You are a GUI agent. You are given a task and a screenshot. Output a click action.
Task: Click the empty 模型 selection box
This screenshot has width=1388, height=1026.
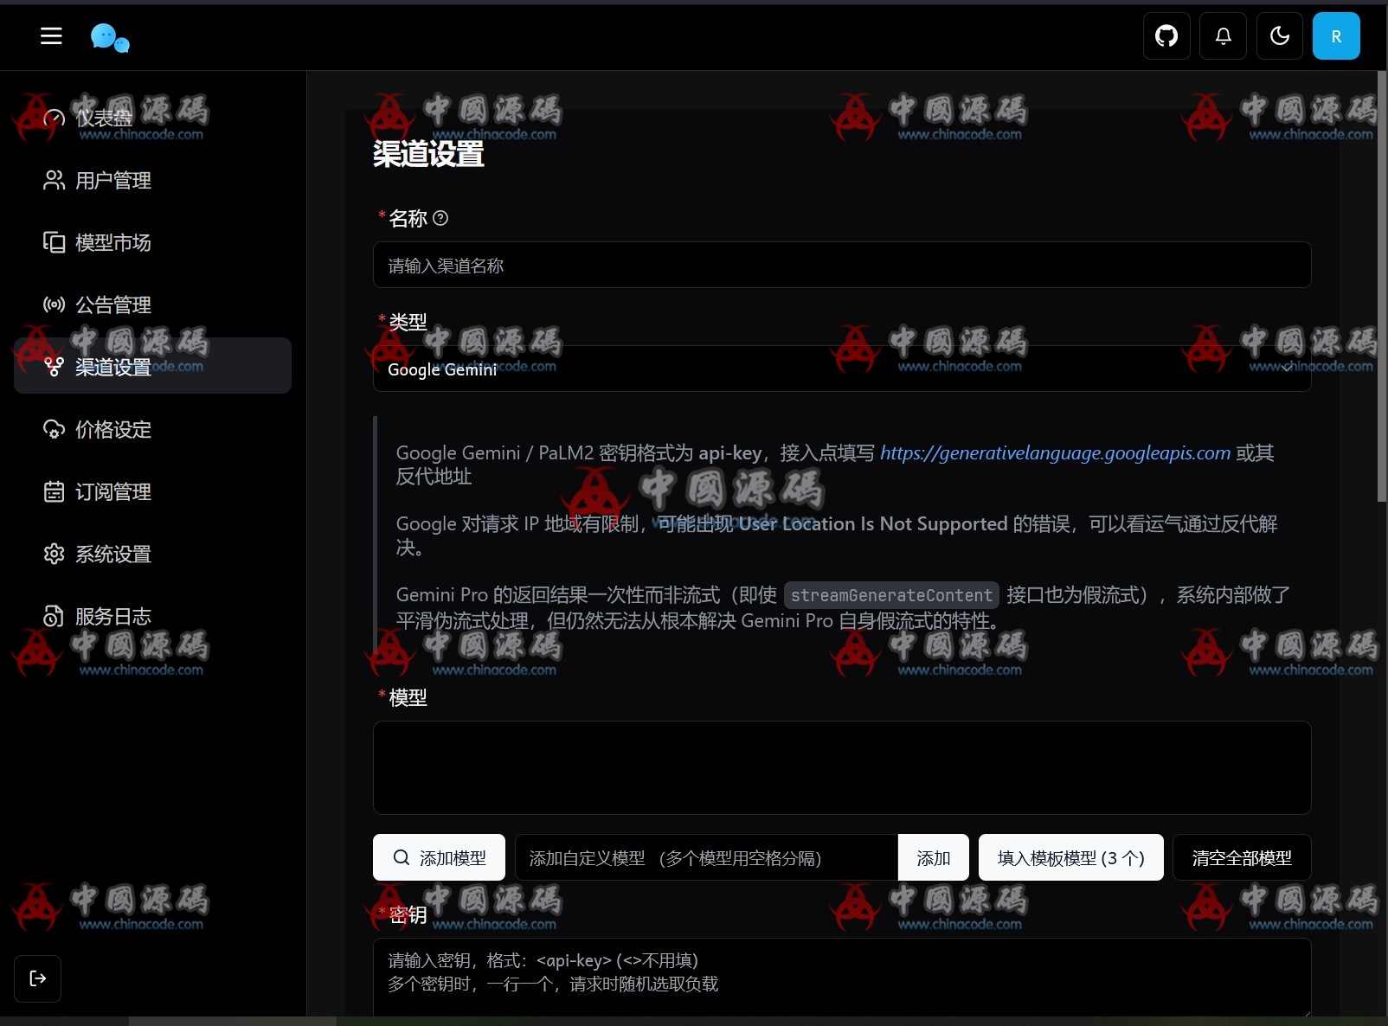coord(842,767)
